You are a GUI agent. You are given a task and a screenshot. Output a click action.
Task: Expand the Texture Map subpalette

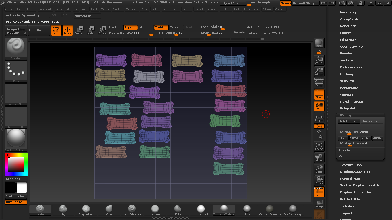(351, 165)
